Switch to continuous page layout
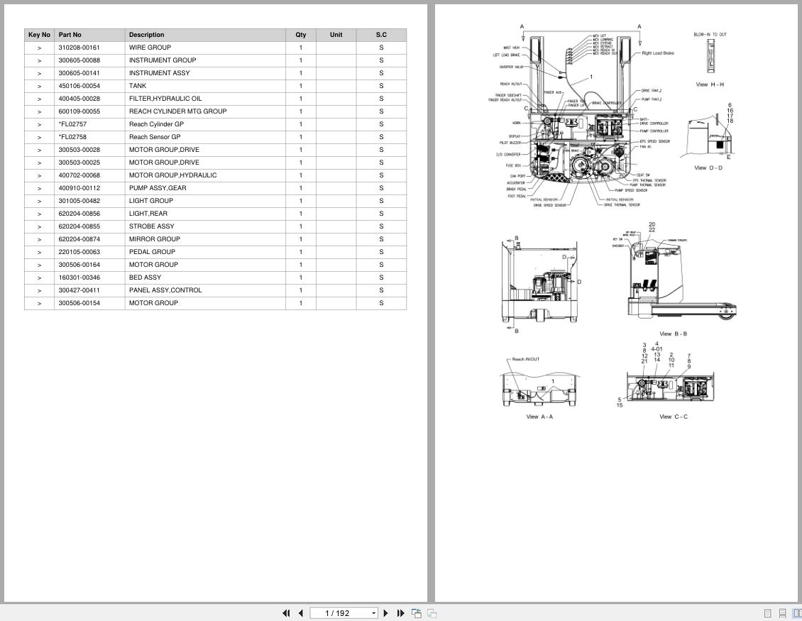 coord(783,613)
